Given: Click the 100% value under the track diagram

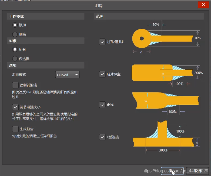Looking at the screenshot, I should pyautogui.click(x=173, y=111).
